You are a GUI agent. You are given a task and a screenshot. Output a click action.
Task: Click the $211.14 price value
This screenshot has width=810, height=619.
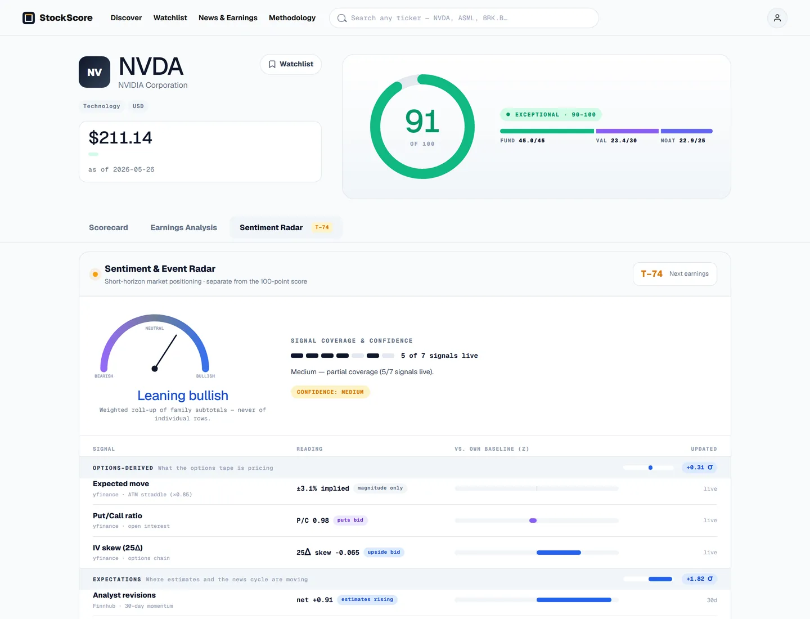pos(120,138)
